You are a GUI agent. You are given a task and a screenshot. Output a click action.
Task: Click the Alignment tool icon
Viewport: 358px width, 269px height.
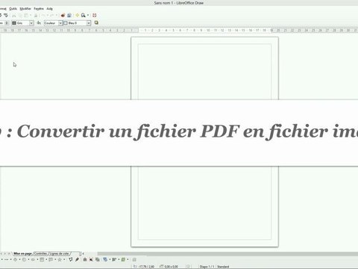(114, 259)
